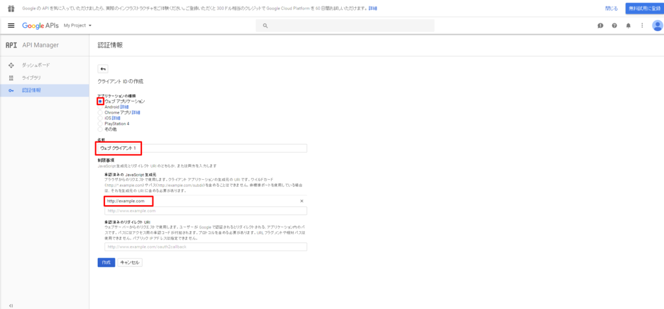
Task: Click the ダッシュボード sidebar icon
Action: [12, 66]
